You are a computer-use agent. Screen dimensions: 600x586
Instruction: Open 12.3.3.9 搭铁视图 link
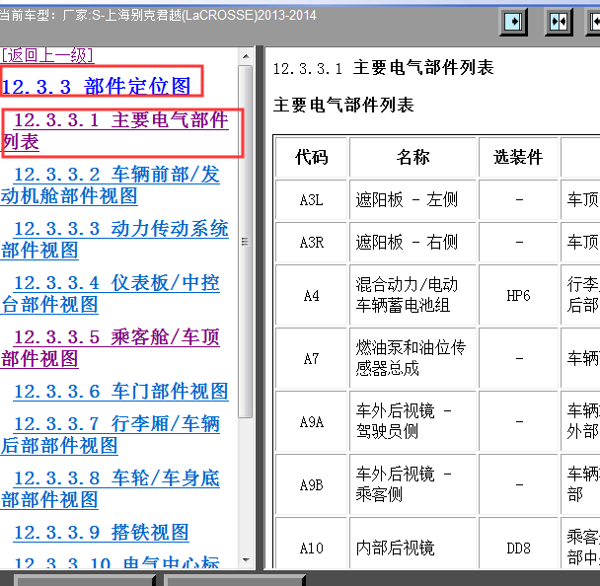pyautogui.click(x=101, y=533)
